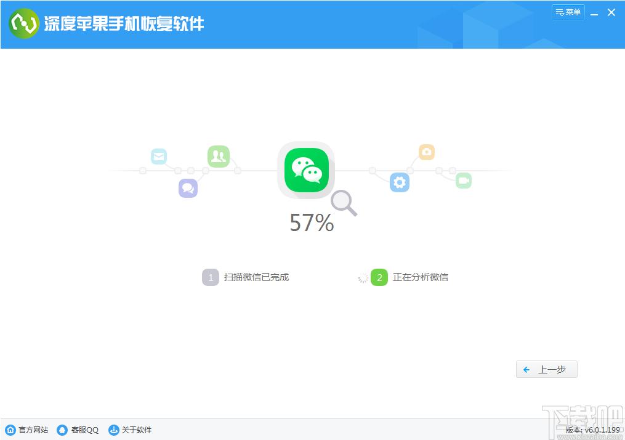The height and width of the screenshot is (440, 625).
Task: Click the 深度苹果手机恢复软件 title text
Action: (x=124, y=23)
